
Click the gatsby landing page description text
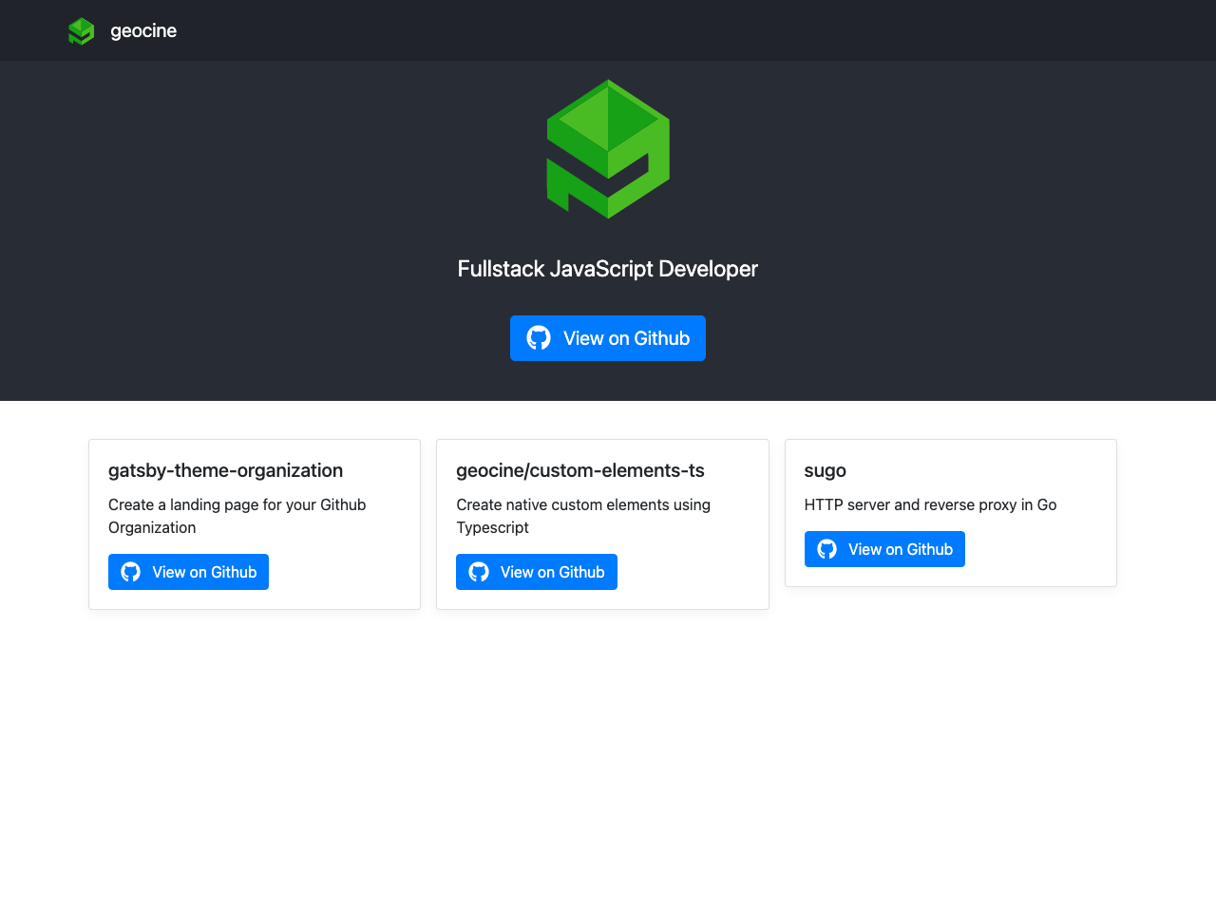(237, 516)
